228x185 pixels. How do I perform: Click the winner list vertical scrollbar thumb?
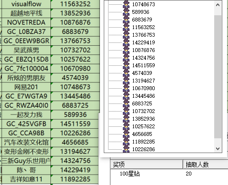click(218, 77)
